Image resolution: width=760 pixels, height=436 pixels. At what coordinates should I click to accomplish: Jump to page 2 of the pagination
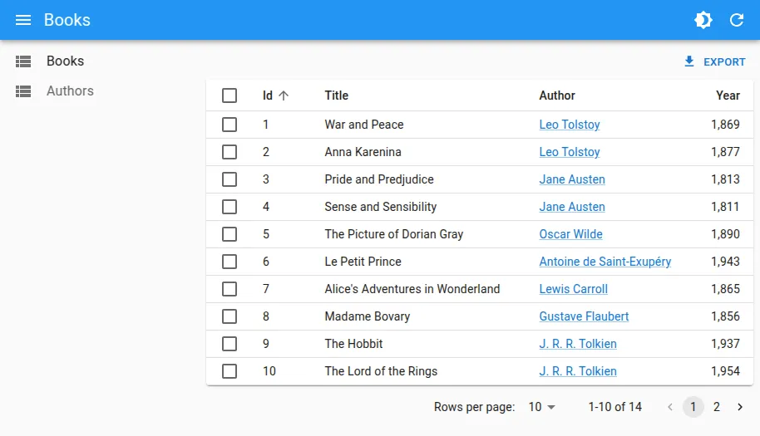point(717,407)
